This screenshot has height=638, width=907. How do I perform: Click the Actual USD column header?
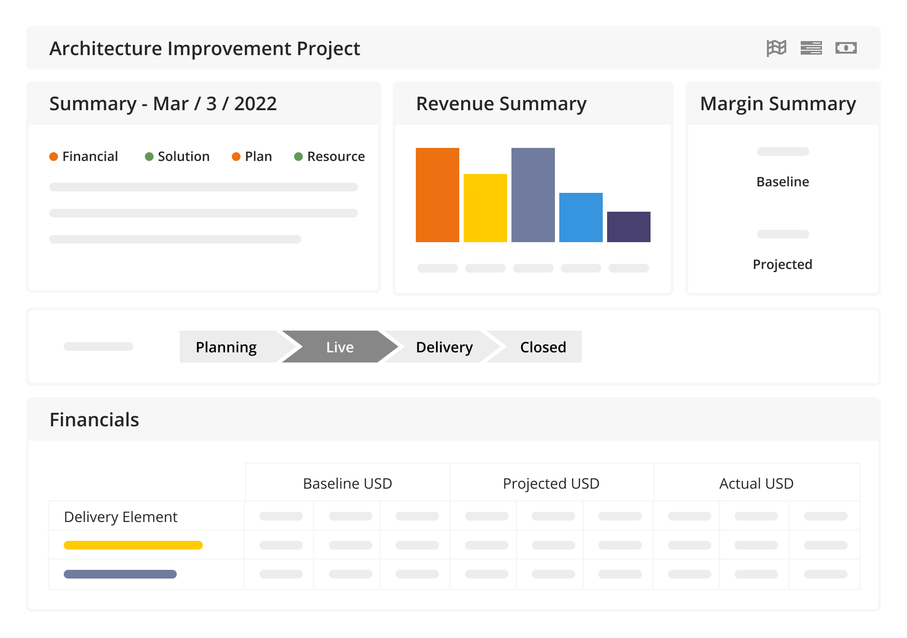tap(755, 483)
